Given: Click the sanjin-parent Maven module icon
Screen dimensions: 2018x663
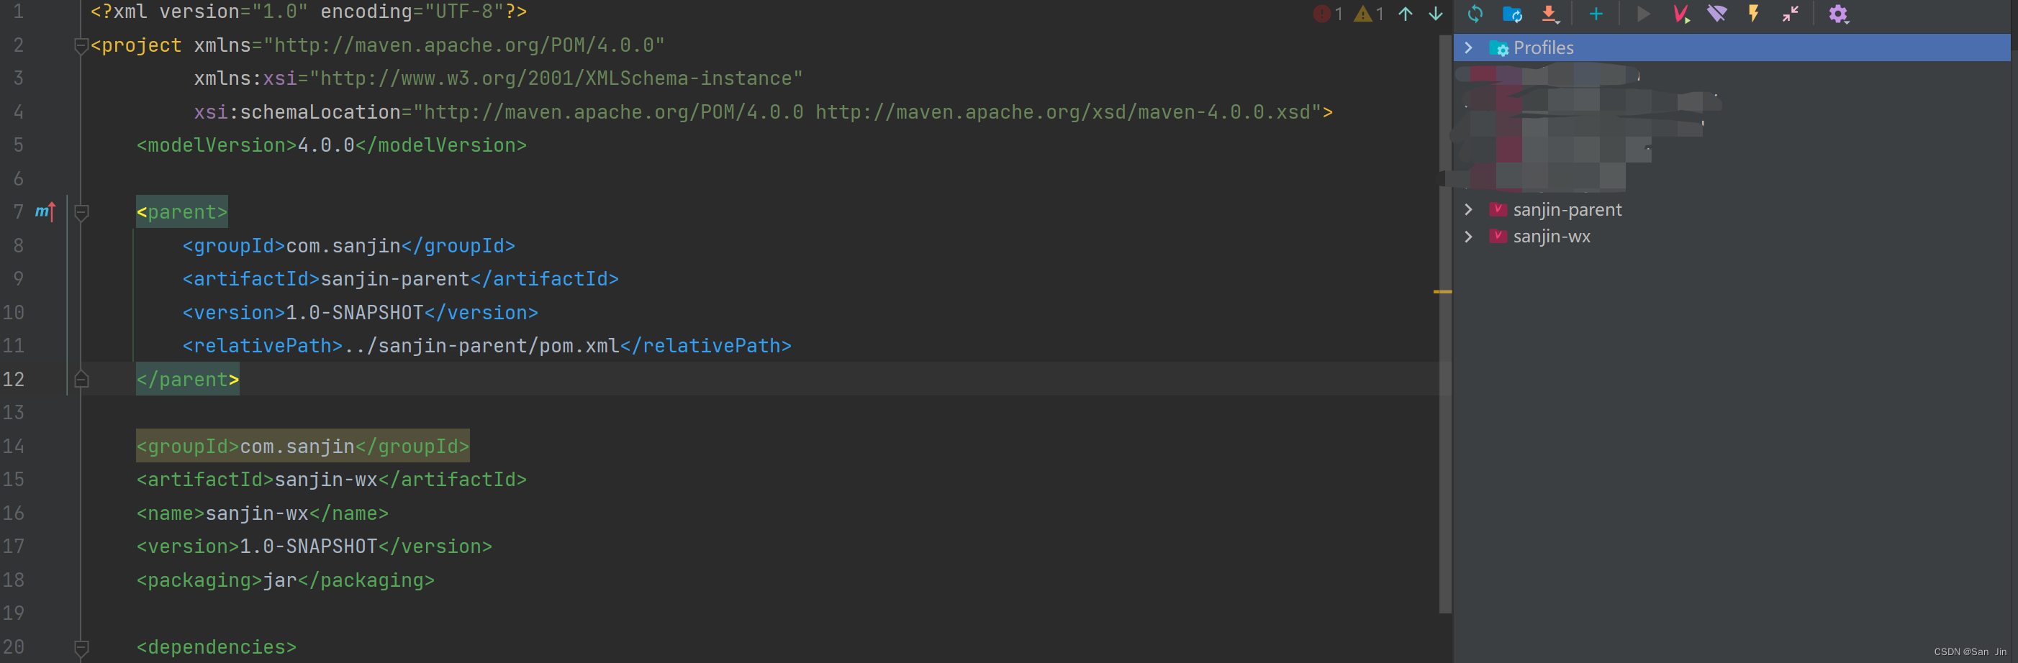Looking at the screenshot, I should click(x=1498, y=210).
